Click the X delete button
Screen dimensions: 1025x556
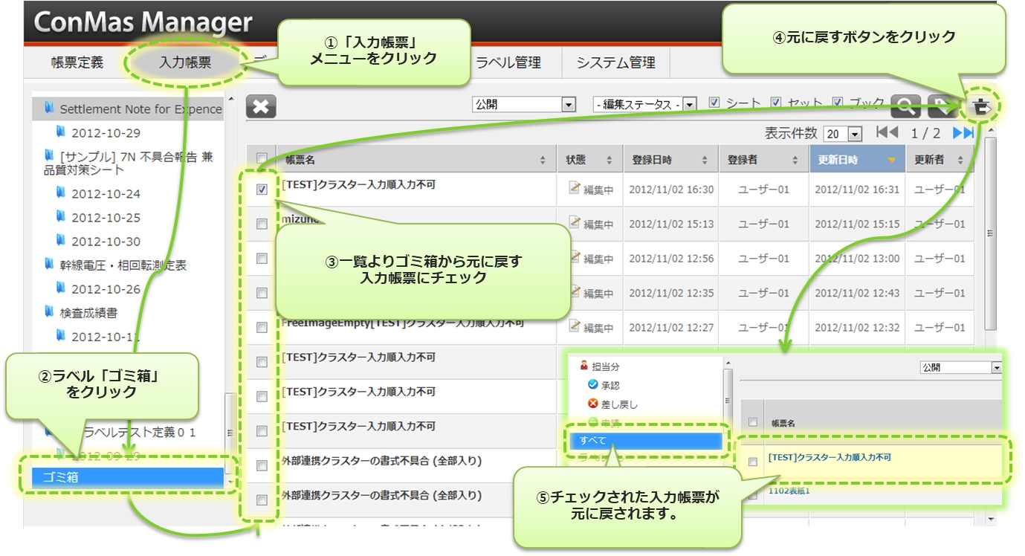point(261,107)
